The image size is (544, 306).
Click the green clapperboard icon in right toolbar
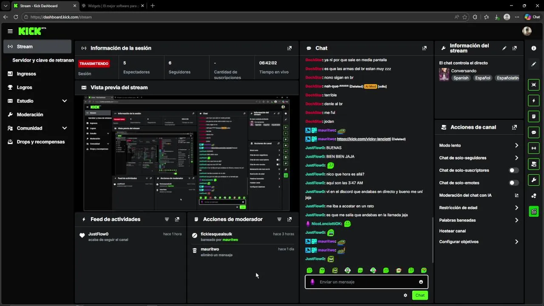click(x=534, y=211)
